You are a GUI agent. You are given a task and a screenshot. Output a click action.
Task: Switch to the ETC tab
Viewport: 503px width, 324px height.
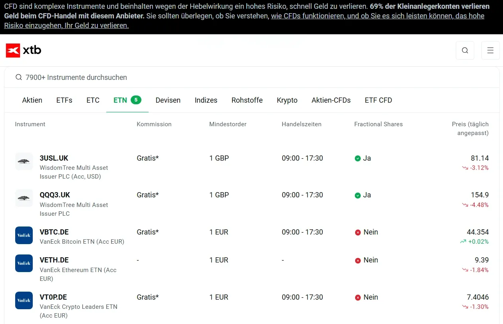coord(93,100)
